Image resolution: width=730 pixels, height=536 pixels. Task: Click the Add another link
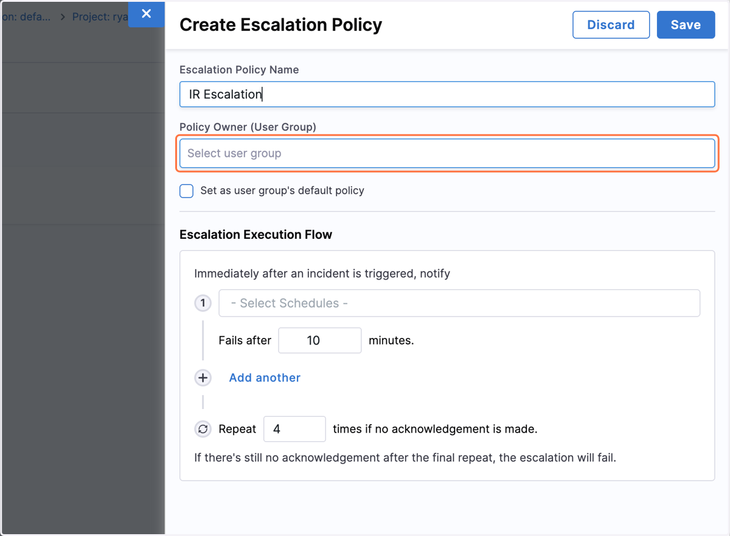(x=265, y=378)
